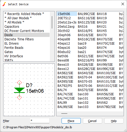Pick the 30cth02 device entry

pyautogui.click(x=64, y=31)
